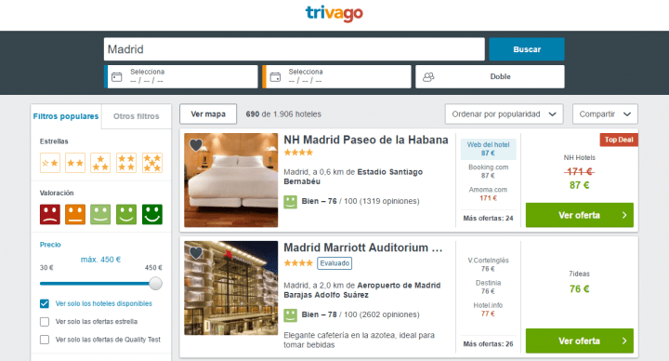Open the Compartir dropdown
The height and width of the screenshot is (361, 669).
pyautogui.click(x=605, y=114)
